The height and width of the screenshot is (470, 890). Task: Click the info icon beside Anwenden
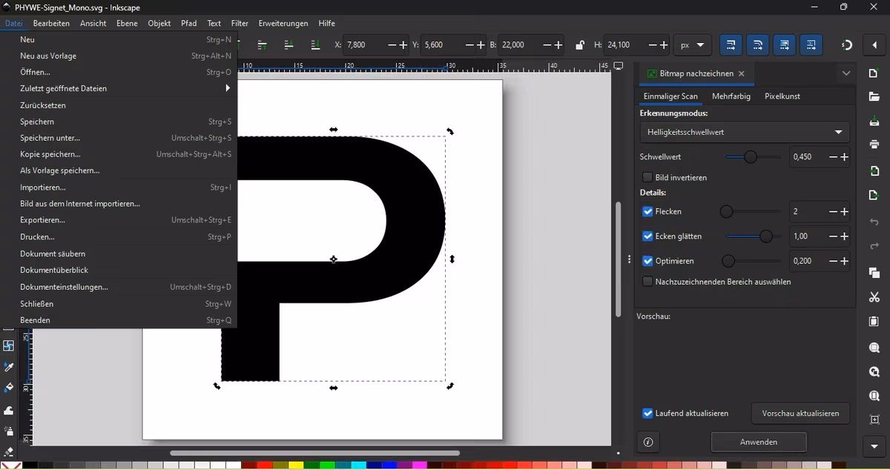pos(648,442)
